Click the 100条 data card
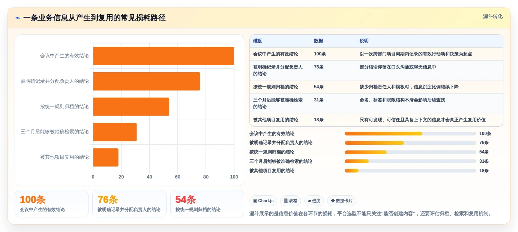This screenshot has width=518, height=232. [51, 204]
